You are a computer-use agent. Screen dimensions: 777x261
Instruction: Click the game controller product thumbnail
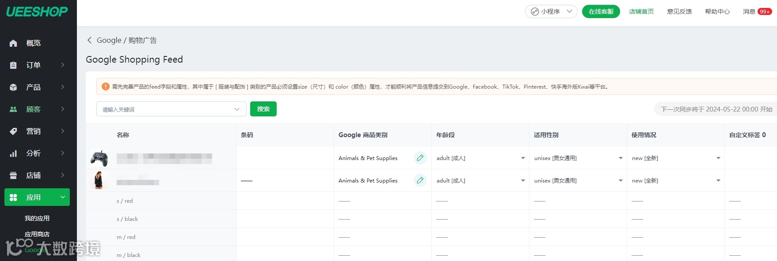click(x=99, y=158)
